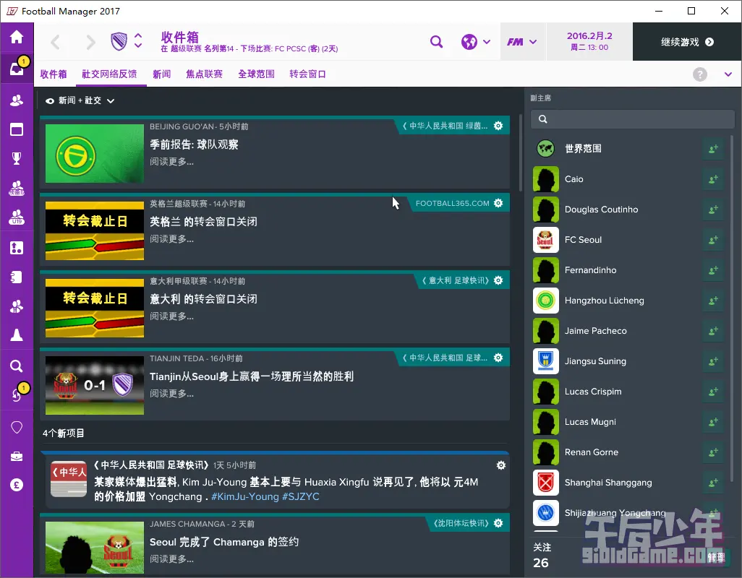This screenshot has width=742, height=578.
Task: Toggle follow for Hangzhou Lücheng
Action: (713, 301)
